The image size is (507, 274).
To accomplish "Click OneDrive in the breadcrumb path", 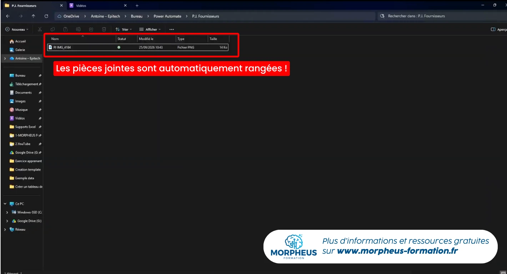I will 71,16.
